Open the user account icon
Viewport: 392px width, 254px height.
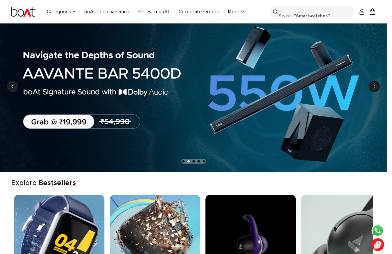[x=362, y=12]
